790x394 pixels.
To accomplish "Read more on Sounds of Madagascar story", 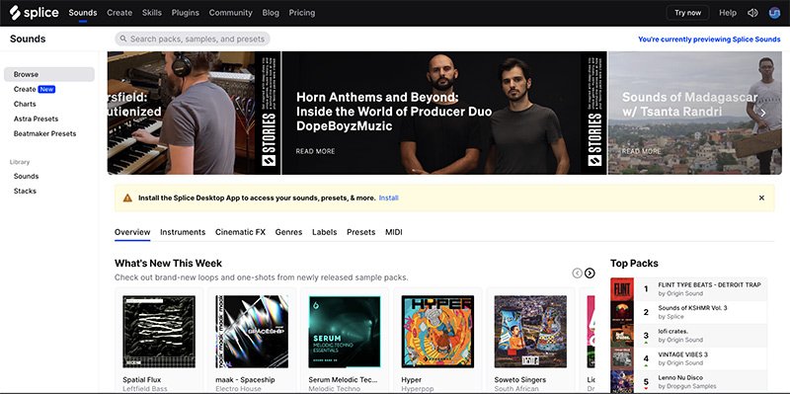I will (641, 151).
